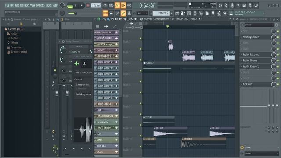Image resolution: width=281 pixels, height=158 pixels.
Task: Open Remote control in browser tree
Action: pos(19,52)
